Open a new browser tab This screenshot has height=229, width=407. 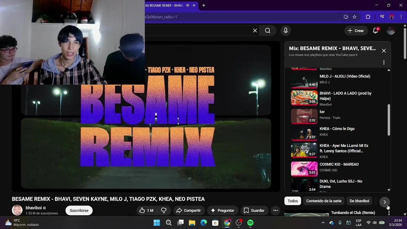click(x=204, y=5)
